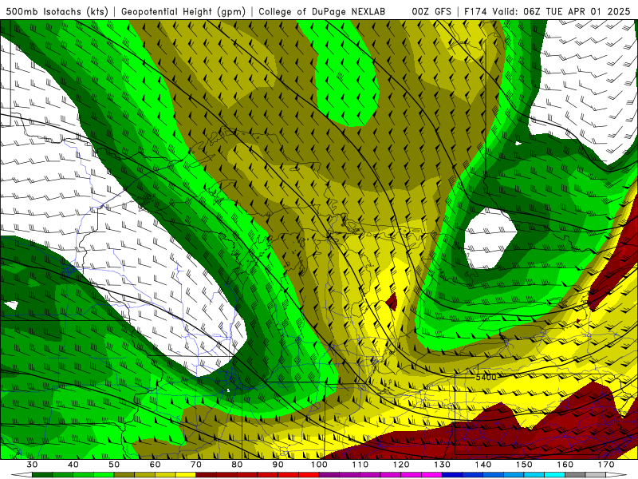Pick the dark gray swatch starting at 160

[575, 475]
